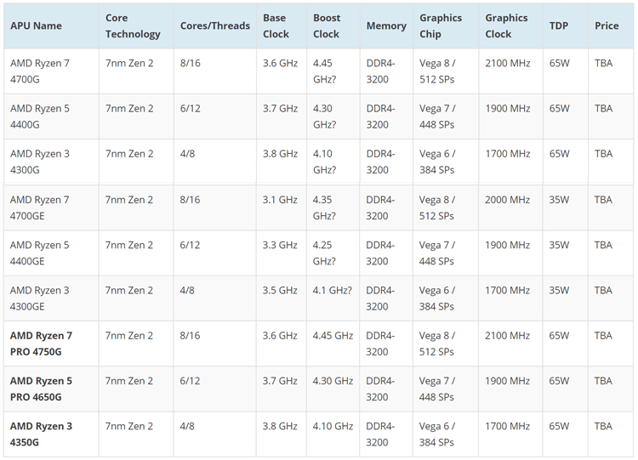This screenshot has width=638, height=460.
Task: Click 'DDR4-3200' in the Ryzen 7 4700G row
Action: tap(380, 71)
